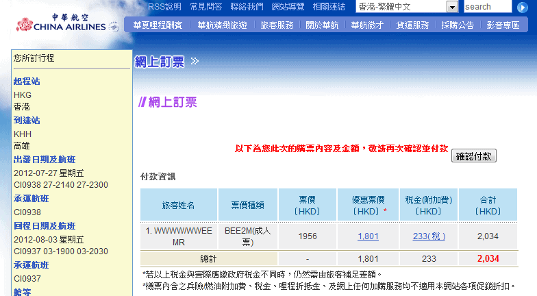The height and width of the screenshot is (296, 537).
Task: Click the double chevron beside 網上訂票 heading
Action: click(195, 62)
